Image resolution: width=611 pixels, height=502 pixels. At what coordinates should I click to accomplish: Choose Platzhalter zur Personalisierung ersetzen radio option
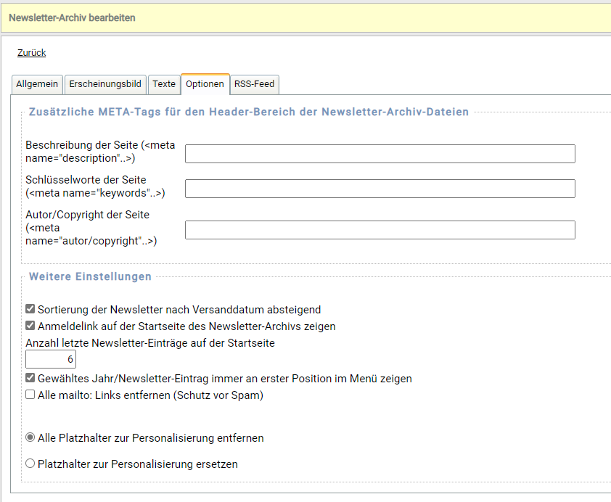[x=30, y=464]
